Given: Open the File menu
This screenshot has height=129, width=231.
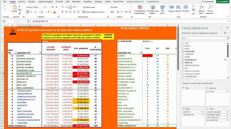Looking at the screenshot, I should [x=5, y=1].
